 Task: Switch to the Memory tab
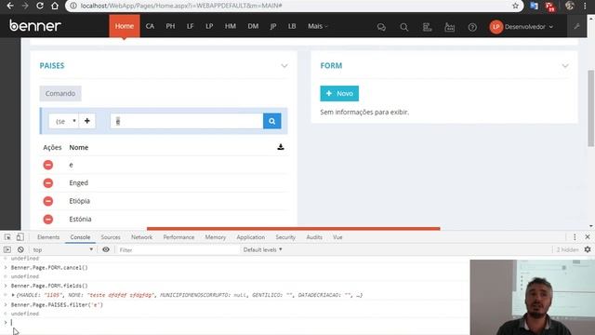tap(215, 237)
